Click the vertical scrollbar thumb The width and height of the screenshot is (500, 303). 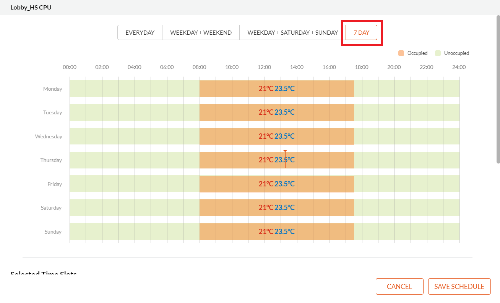[x=498, y=90]
